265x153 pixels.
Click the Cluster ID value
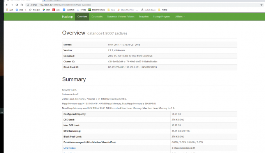click(x=132, y=62)
